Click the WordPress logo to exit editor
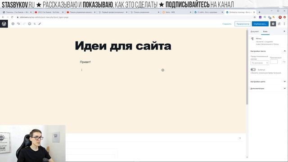The image size is (288, 162). coord(4,24)
